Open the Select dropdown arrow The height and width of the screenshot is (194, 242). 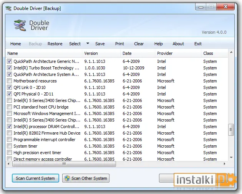(88, 43)
